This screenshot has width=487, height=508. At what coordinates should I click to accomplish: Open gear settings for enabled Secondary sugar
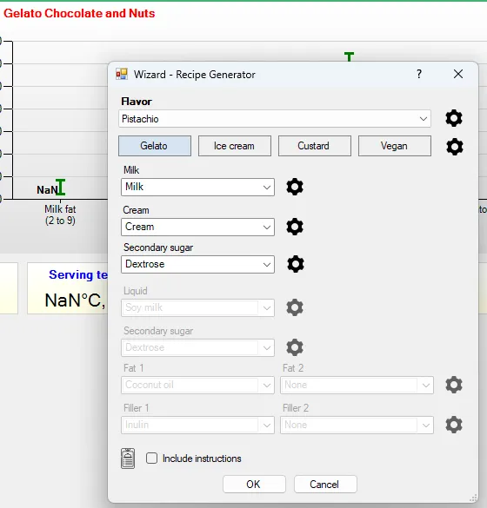296,264
